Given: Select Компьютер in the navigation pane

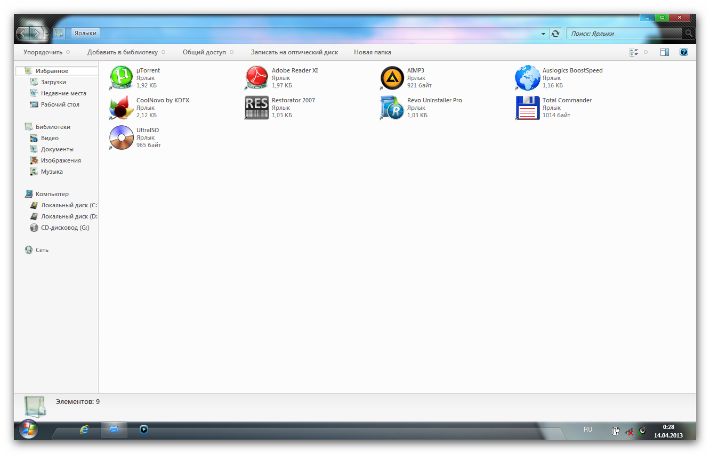Looking at the screenshot, I should (x=52, y=194).
